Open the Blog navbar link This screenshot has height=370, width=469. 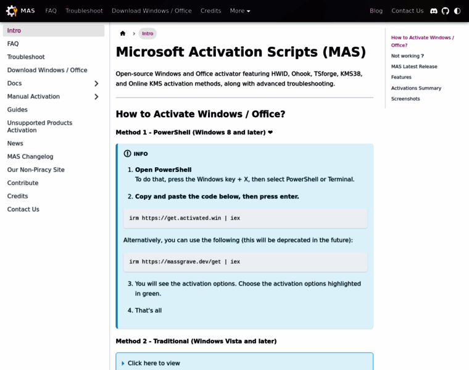click(x=376, y=10)
